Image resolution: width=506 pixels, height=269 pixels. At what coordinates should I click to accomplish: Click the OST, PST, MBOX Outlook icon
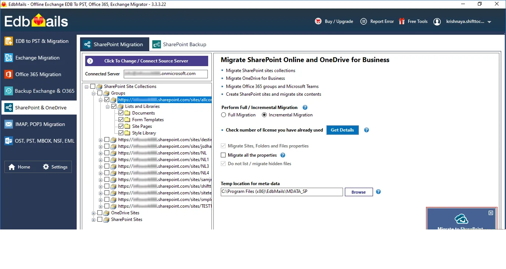coord(9,141)
